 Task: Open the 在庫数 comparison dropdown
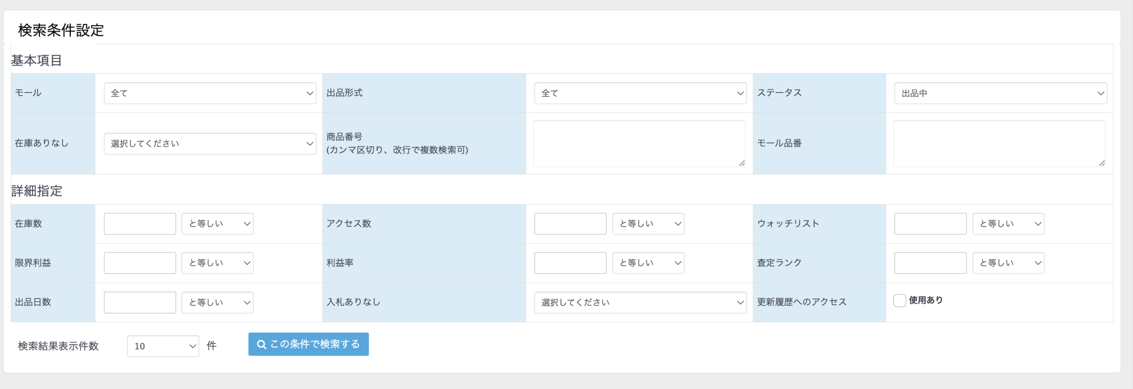217,224
